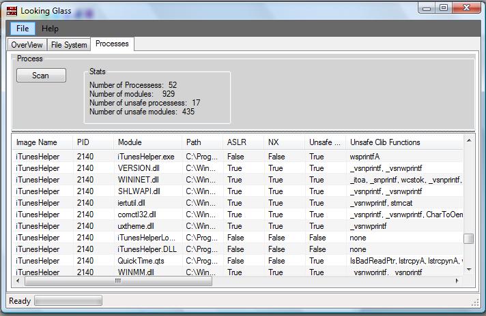The height and width of the screenshot is (316, 486).
Task: Click horizontal scrollbar left arrow
Action: coord(18,281)
